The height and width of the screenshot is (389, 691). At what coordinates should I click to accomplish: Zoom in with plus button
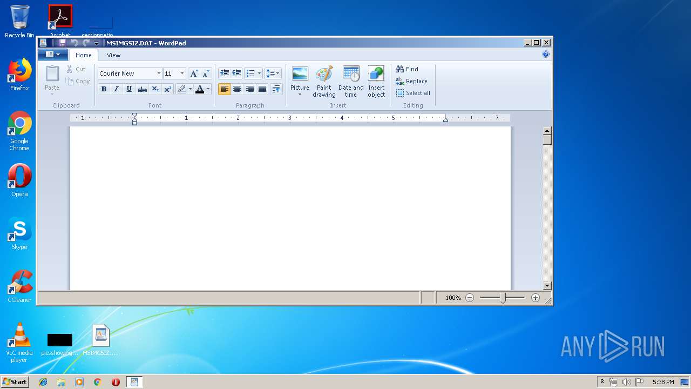click(x=536, y=298)
